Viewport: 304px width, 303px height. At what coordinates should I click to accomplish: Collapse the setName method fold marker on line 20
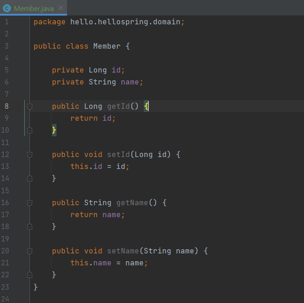tap(29, 251)
